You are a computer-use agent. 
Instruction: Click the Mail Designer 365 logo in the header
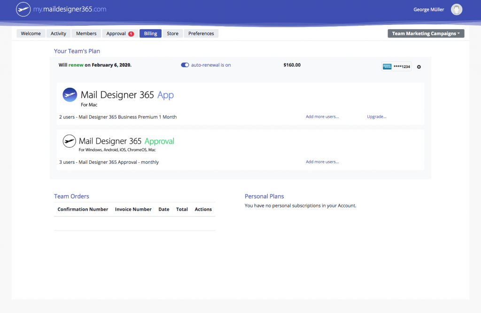click(23, 9)
